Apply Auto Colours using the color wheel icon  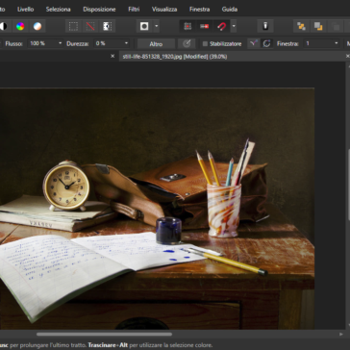click(x=20, y=26)
